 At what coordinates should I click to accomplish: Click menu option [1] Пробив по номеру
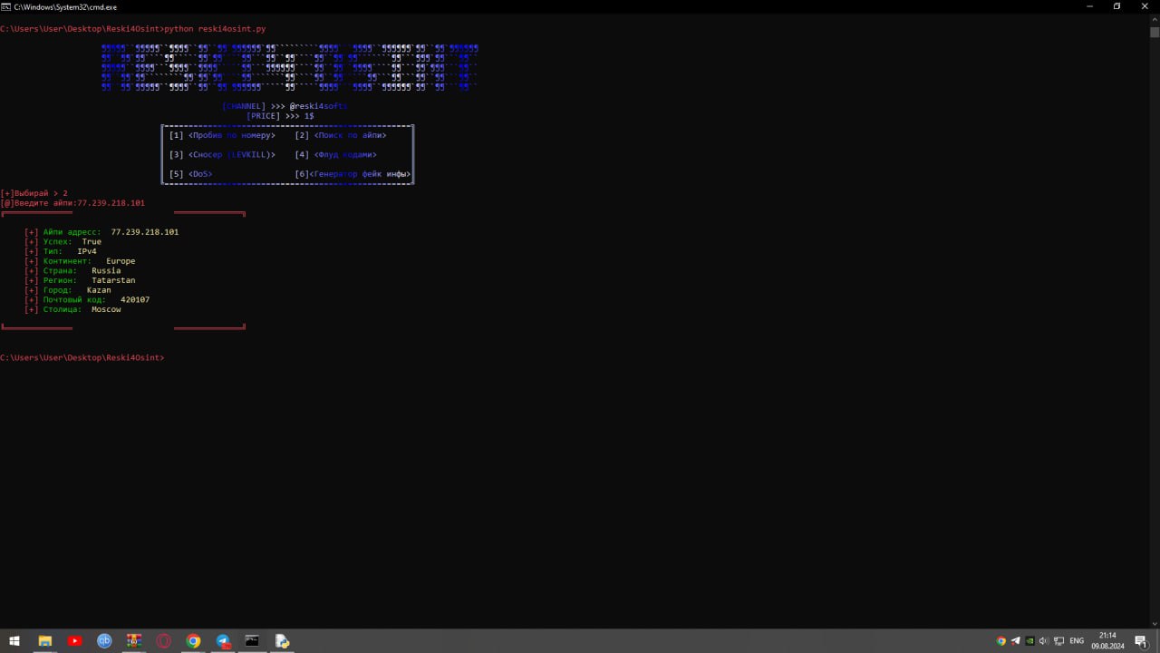(x=222, y=135)
